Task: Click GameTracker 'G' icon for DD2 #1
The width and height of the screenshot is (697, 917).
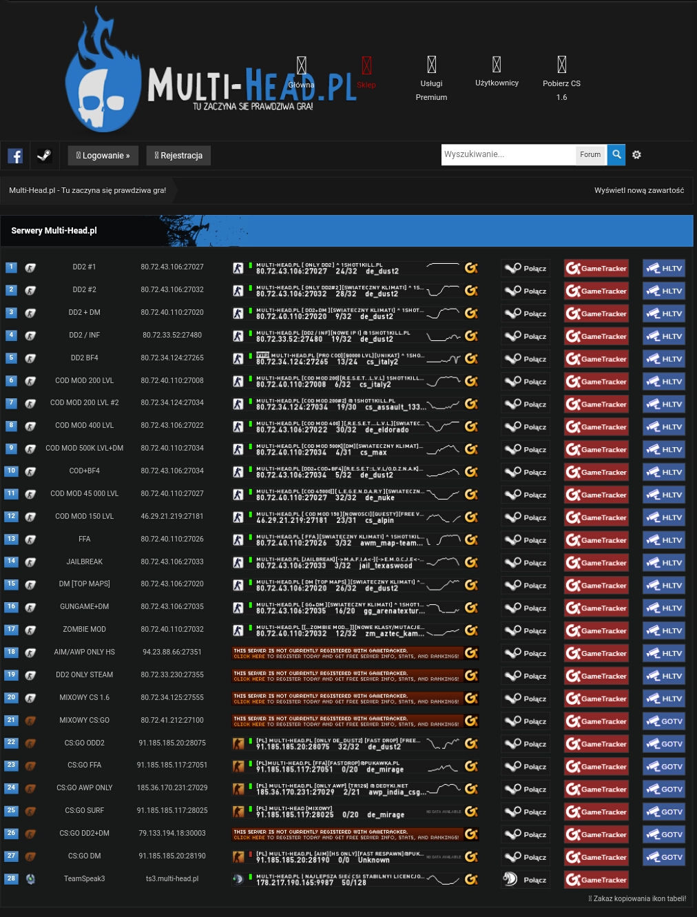Action: click(471, 268)
